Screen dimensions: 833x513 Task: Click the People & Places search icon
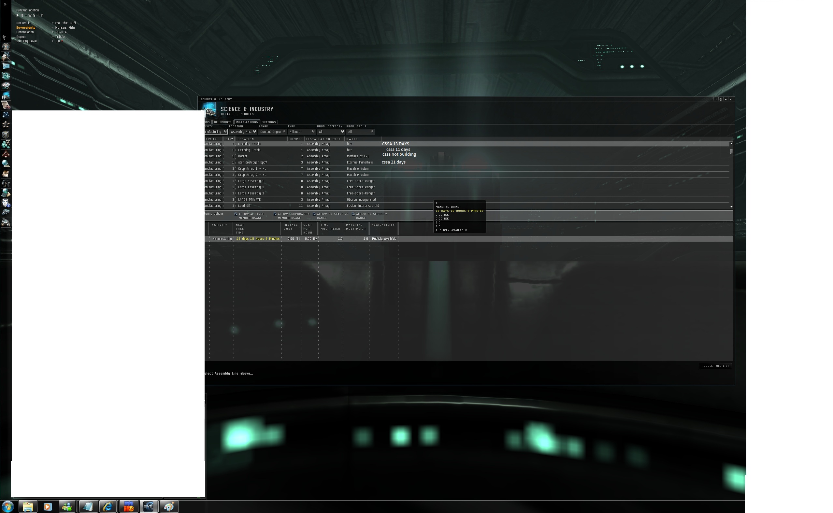6,56
